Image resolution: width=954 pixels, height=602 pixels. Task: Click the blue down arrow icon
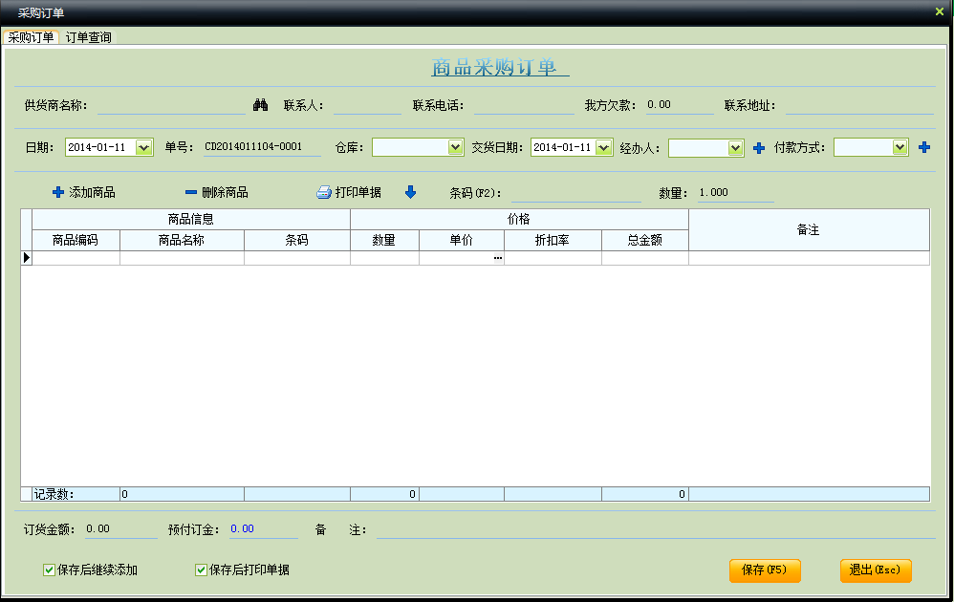(x=411, y=192)
